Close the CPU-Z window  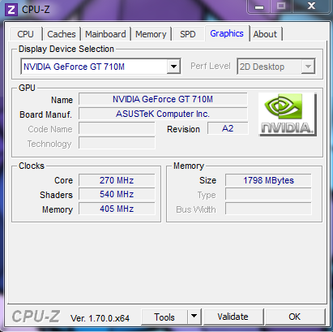click(311, 6)
